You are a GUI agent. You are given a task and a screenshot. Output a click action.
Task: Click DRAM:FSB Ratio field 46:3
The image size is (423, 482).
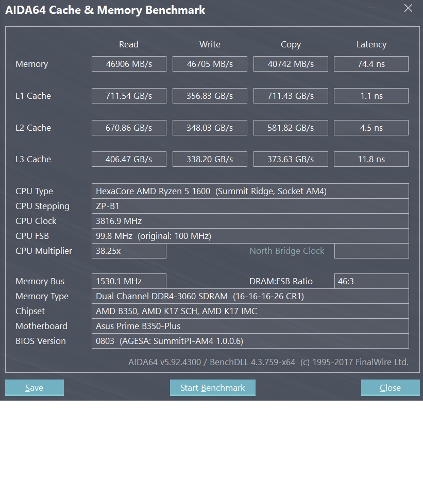click(x=371, y=281)
